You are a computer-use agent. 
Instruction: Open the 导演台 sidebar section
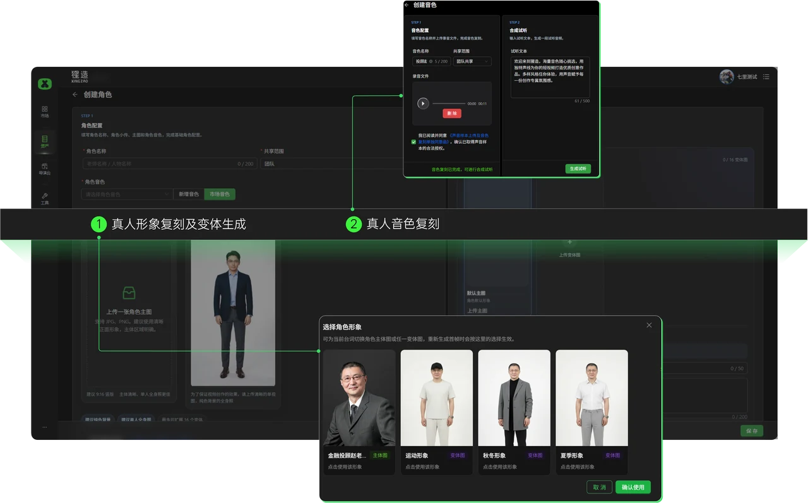point(45,169)
